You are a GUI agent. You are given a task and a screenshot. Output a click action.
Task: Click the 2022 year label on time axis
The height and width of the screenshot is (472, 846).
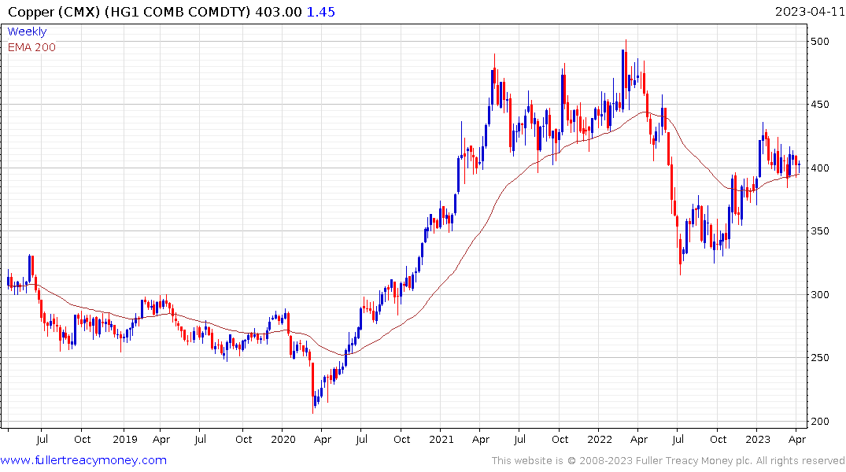(600, 440)
